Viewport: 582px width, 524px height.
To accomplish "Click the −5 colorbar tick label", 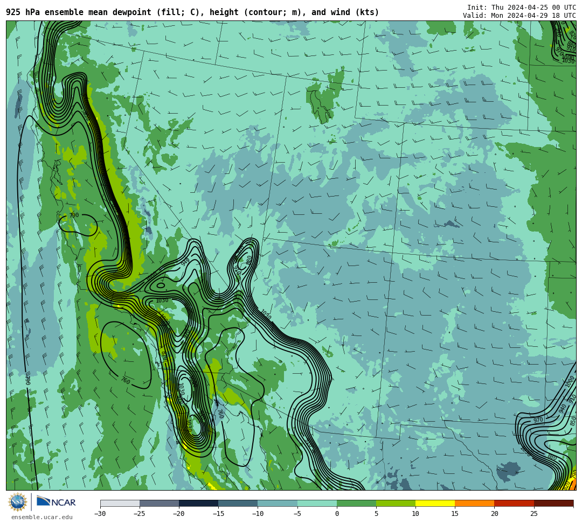I will click(x=297, y=514).
